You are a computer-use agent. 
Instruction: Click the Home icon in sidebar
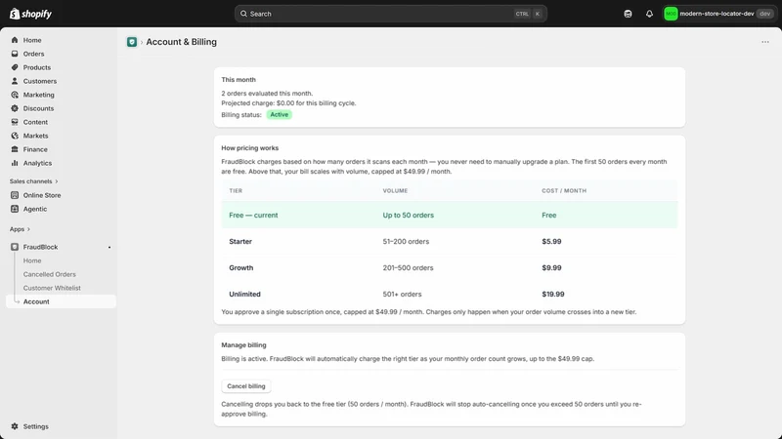click(15, 40)
